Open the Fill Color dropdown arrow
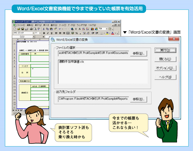 pyautogui.click(x=110, y=33)
